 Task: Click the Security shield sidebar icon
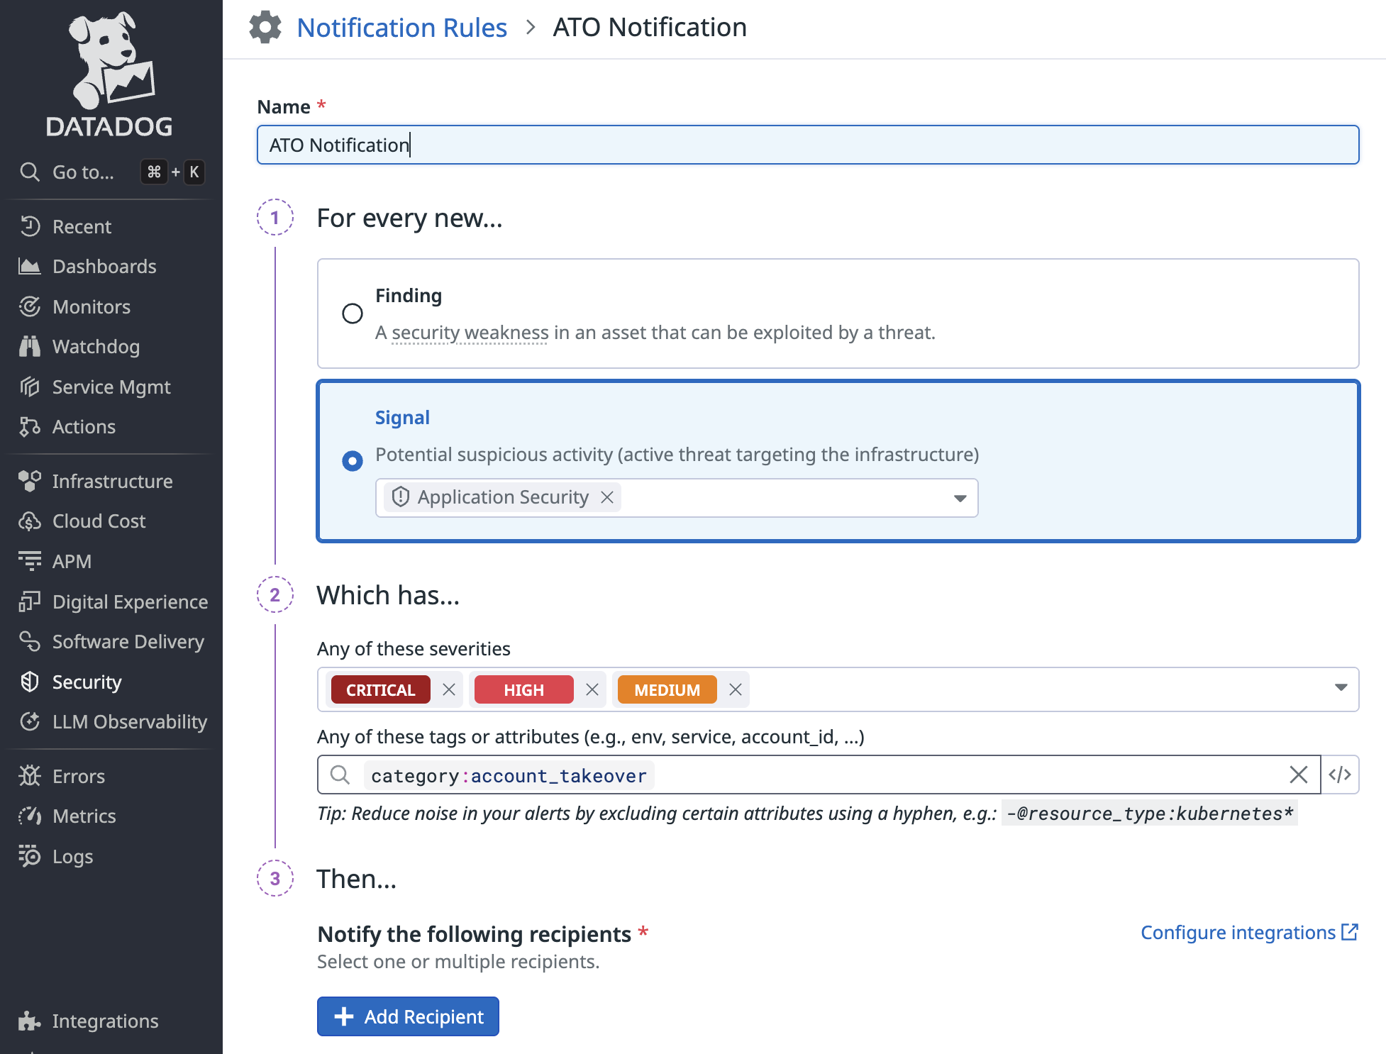pos(30,682)
